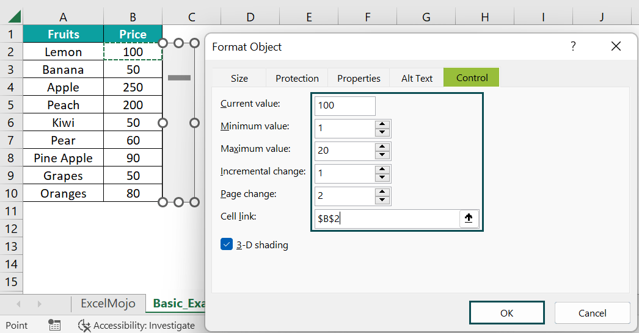Switch to the Properties tab
This screenshot has height=333, width=639.
pyautogui.click(x=359, y=78)
